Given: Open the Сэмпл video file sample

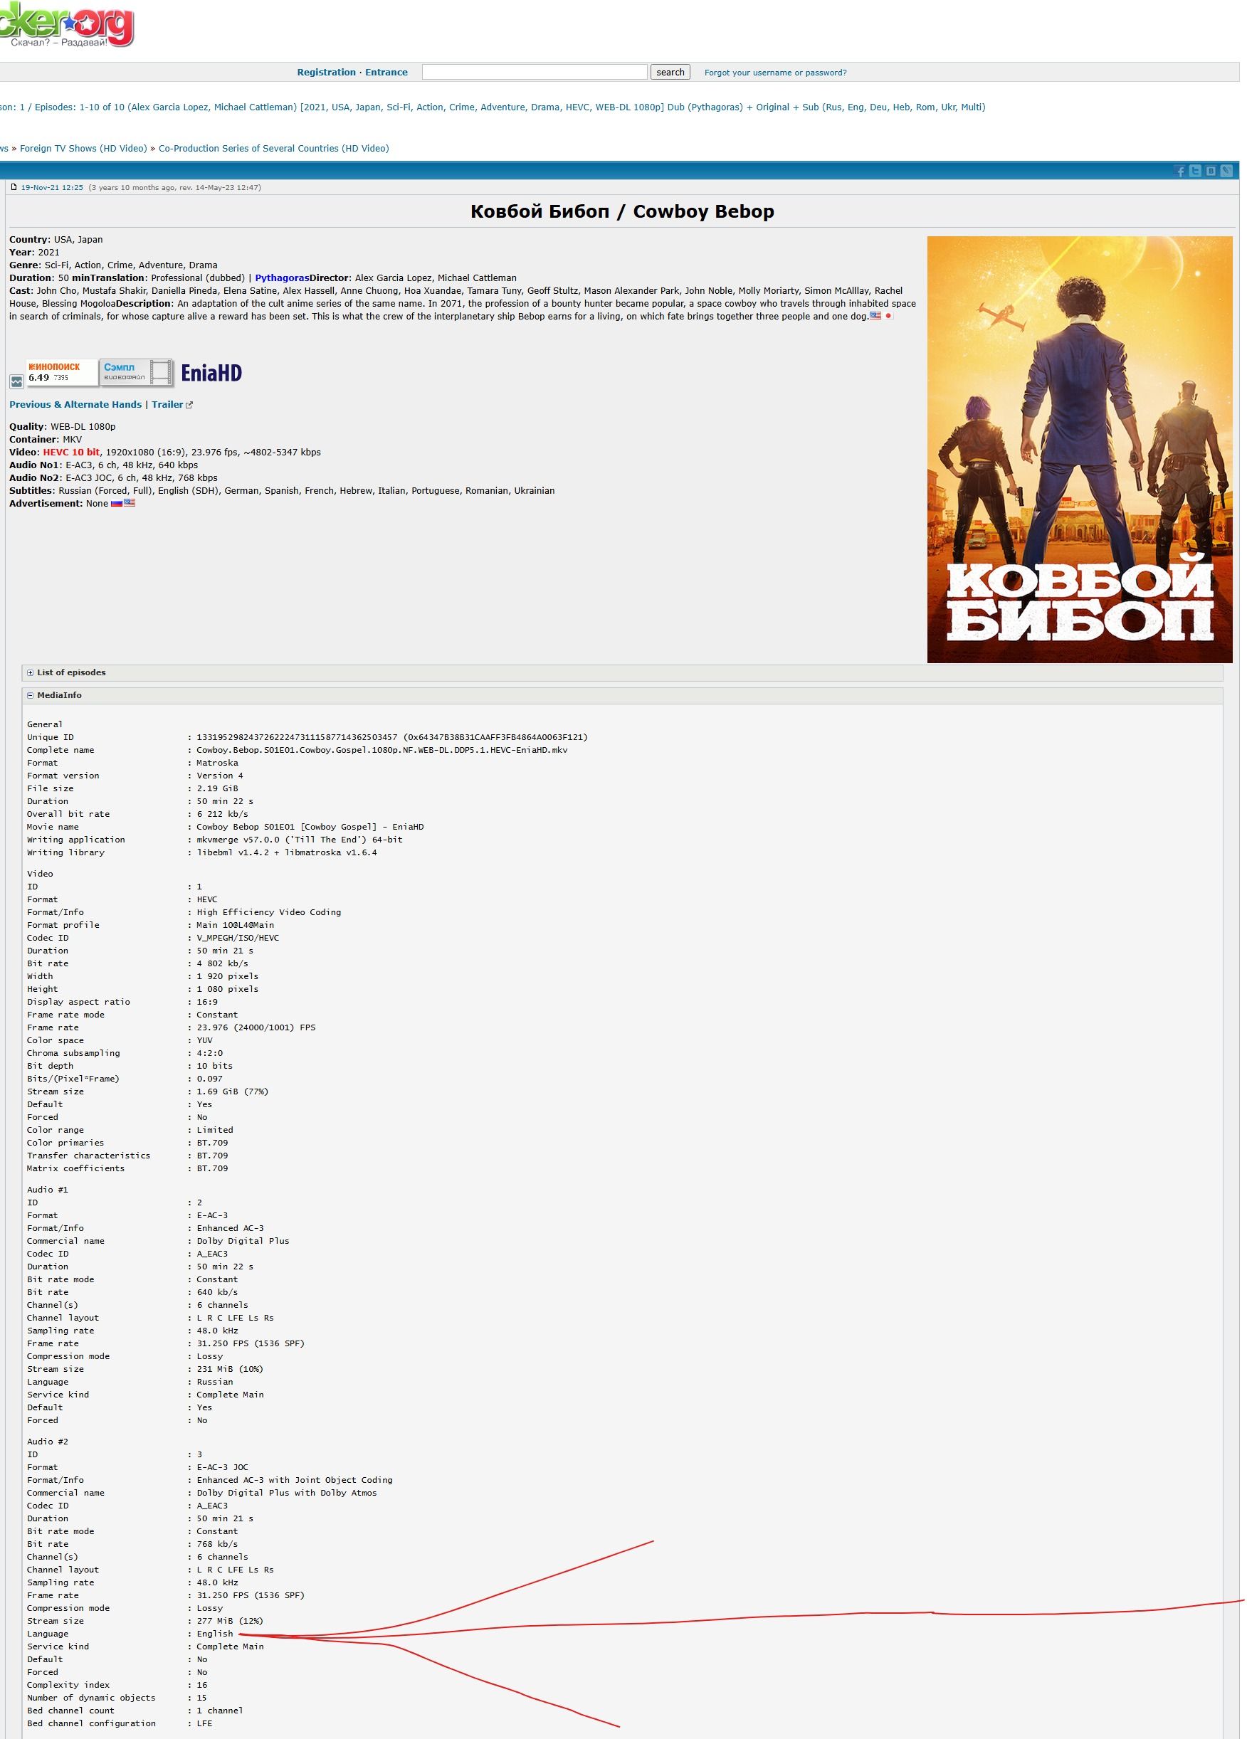Looking at the screenshot, I should pyautogui.click(x=136, y=372).
